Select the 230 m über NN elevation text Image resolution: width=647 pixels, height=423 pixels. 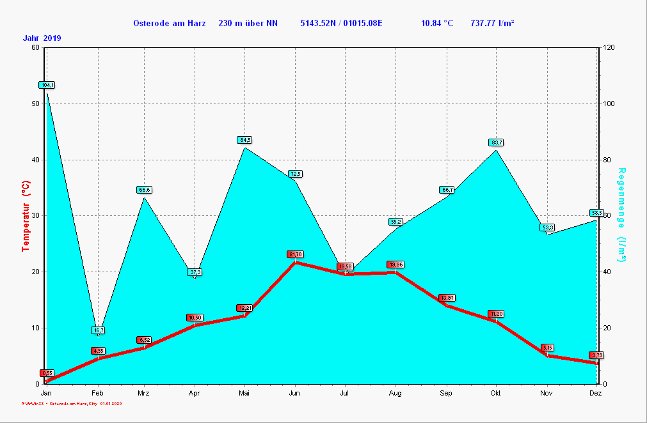248,24
